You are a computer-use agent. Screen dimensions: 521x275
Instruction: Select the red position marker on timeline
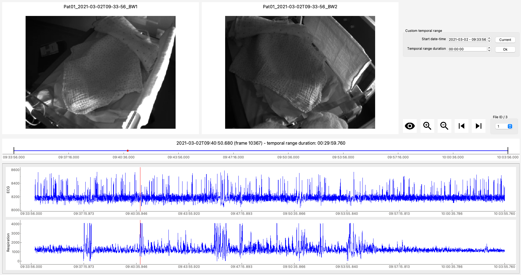pyautogui.click(x=128, y=151)
